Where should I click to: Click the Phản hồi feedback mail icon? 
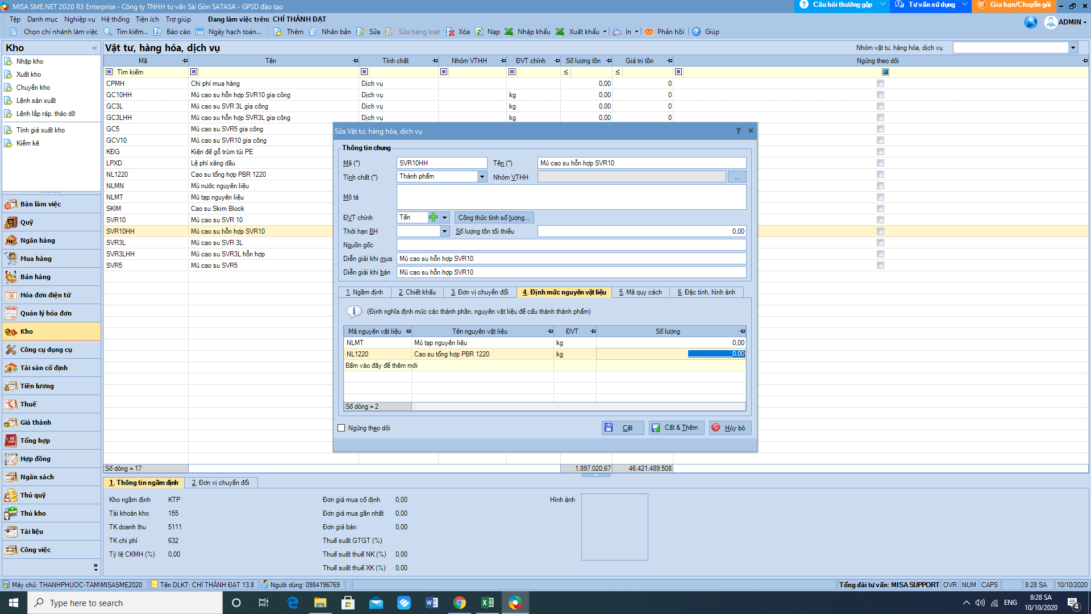[649, 32]
